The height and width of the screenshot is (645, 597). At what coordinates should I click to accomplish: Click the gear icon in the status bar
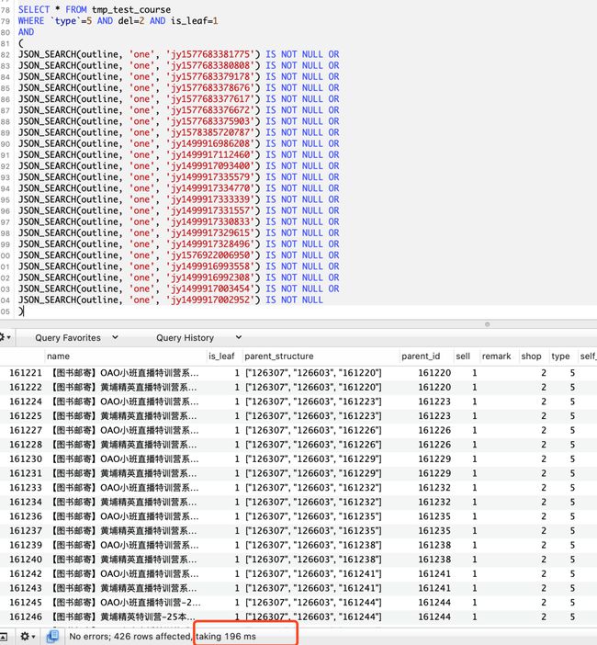(x=28, y=637)
